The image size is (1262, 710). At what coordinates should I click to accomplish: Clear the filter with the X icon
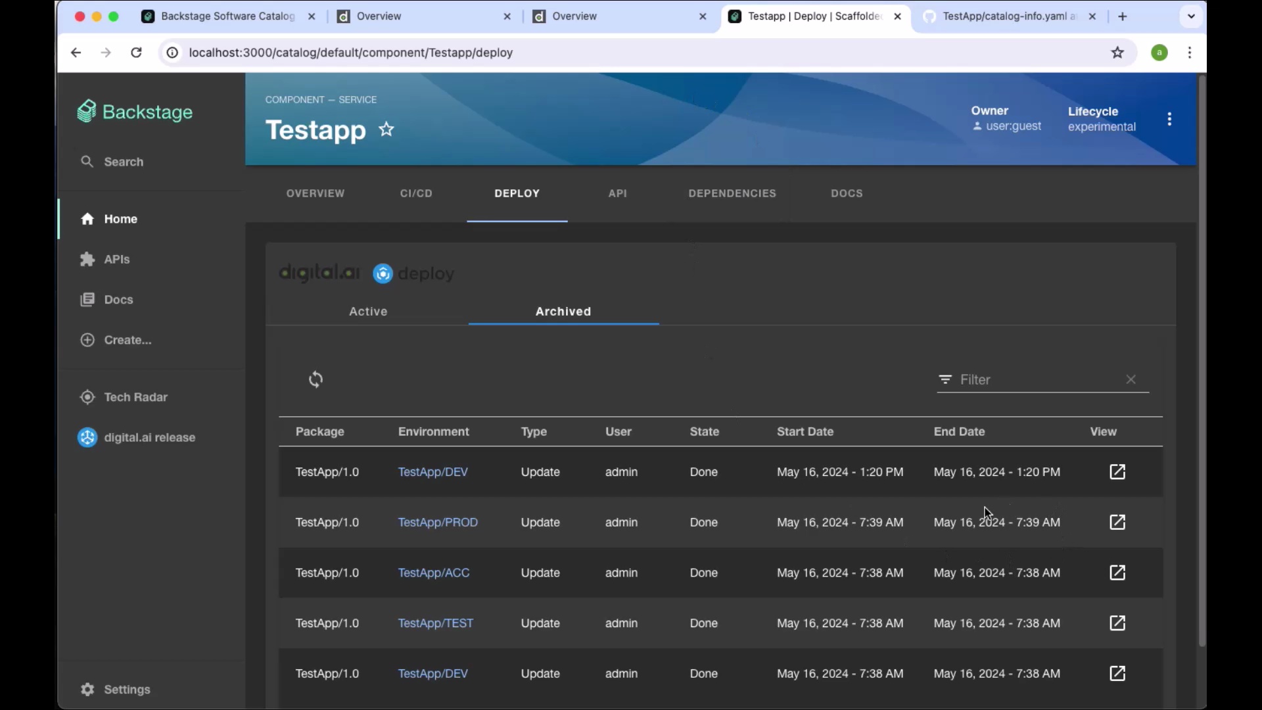pyautogui.click(x=1131, y=379)
